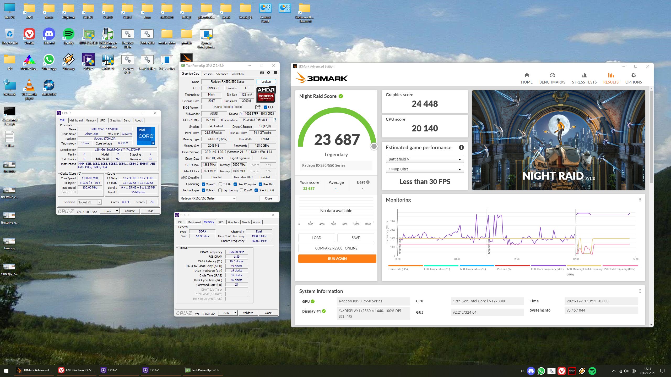
Task: Click info icon next to Estimated game performance
Action: (461, 147)
